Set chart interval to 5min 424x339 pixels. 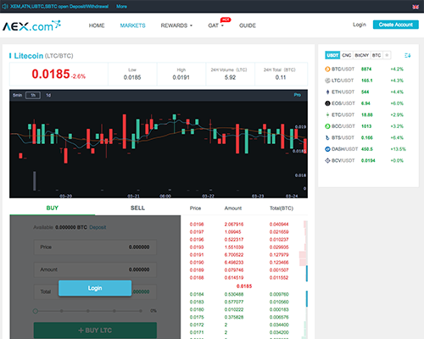(17, 95)
